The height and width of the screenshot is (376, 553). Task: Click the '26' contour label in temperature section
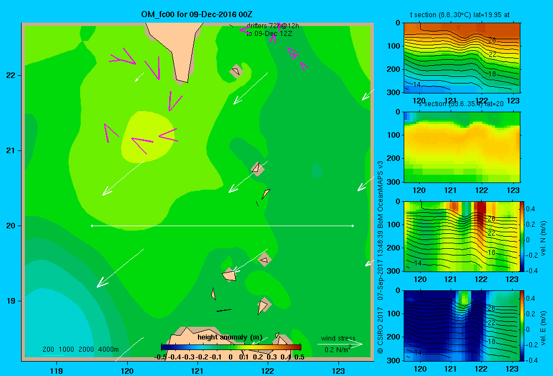(492, 40)
